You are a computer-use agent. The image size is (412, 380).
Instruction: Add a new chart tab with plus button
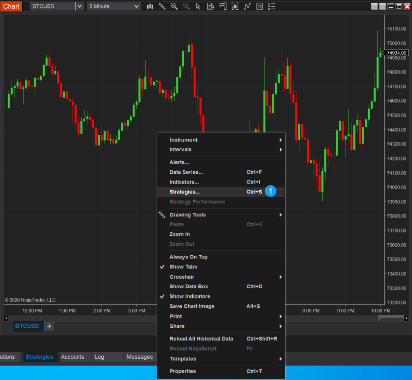[49, 326]
